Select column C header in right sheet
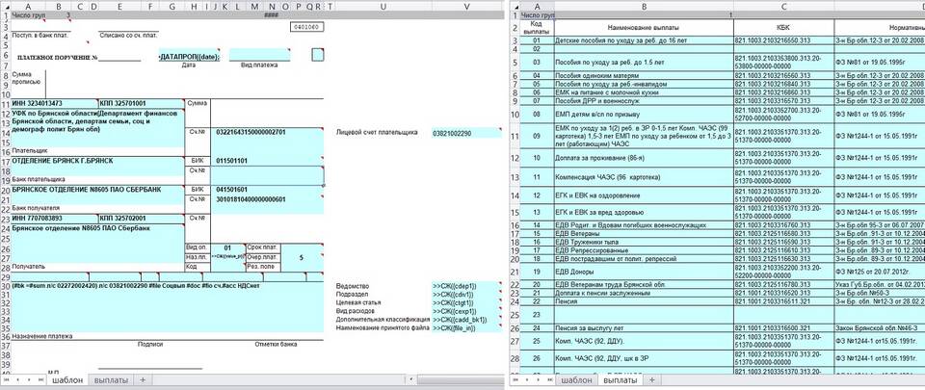This screenshot has height=390, width=925. coord(781,6)
